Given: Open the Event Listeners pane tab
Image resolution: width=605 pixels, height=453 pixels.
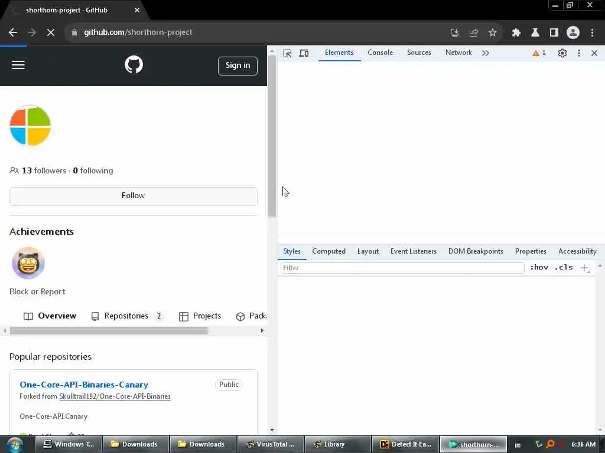Looking at the screenshot, I should pos(413,251).
